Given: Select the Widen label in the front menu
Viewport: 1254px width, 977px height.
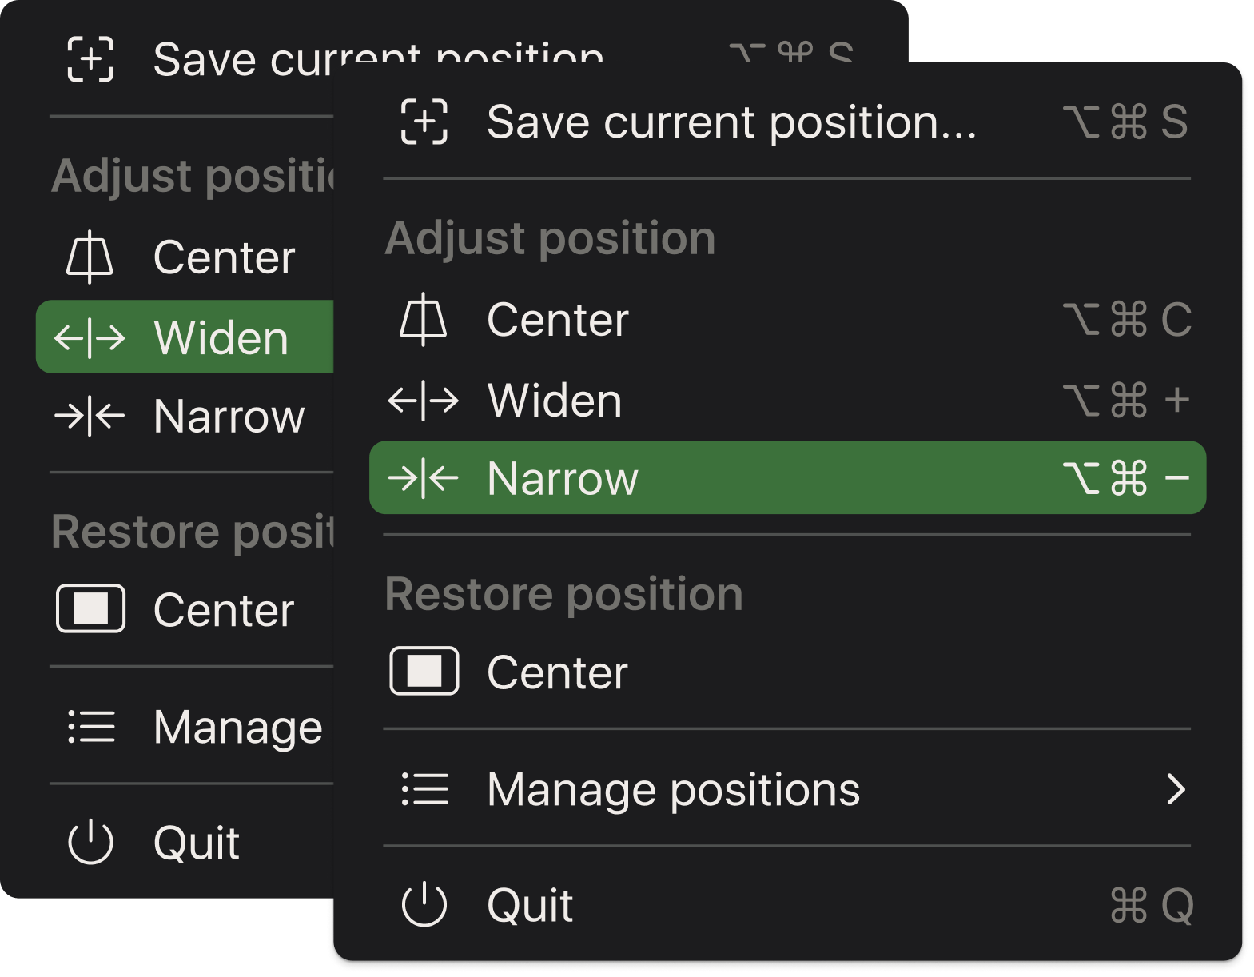Looking at the screenshot, I should [554, 400].
